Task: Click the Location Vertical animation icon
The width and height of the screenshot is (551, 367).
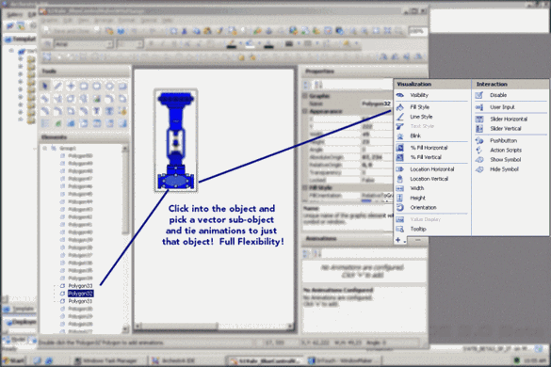Action: [x=400, y=179]
